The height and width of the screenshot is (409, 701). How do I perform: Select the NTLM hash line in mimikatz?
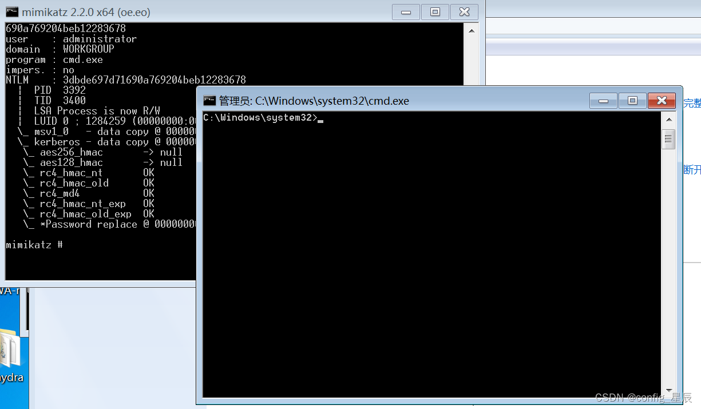click(x=125, y=80)
